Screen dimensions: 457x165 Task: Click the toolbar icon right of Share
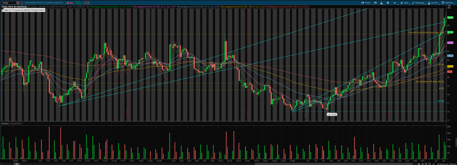[x=375, y=3]
